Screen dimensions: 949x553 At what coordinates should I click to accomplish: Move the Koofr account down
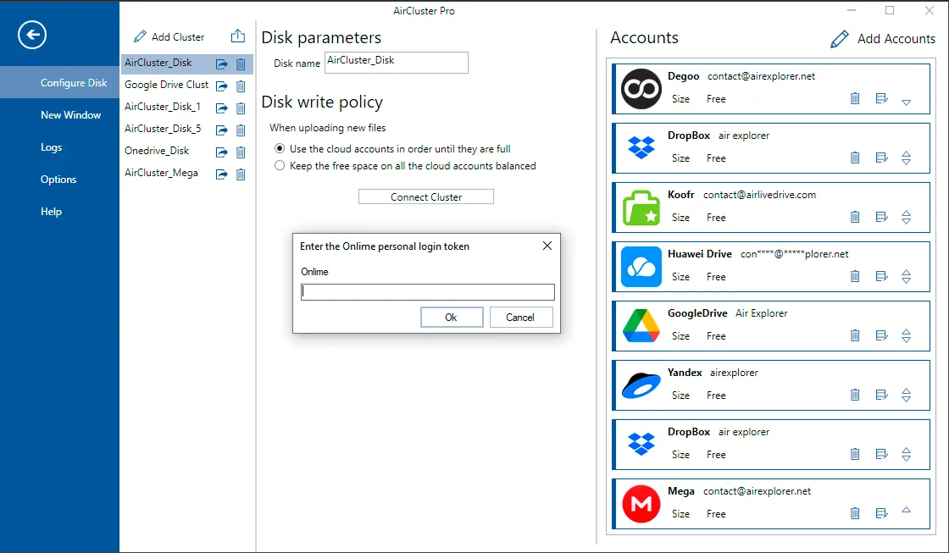click(x=906, y=221)
